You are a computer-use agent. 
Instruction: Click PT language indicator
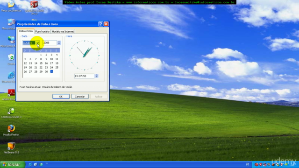(247, 165)
